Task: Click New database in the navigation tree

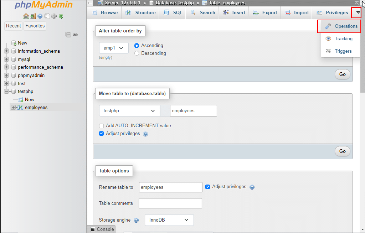Action: tap(22, 43)
